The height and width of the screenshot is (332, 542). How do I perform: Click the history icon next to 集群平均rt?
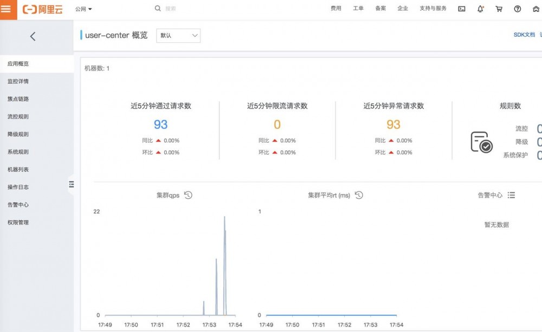(x=358, y=196)
